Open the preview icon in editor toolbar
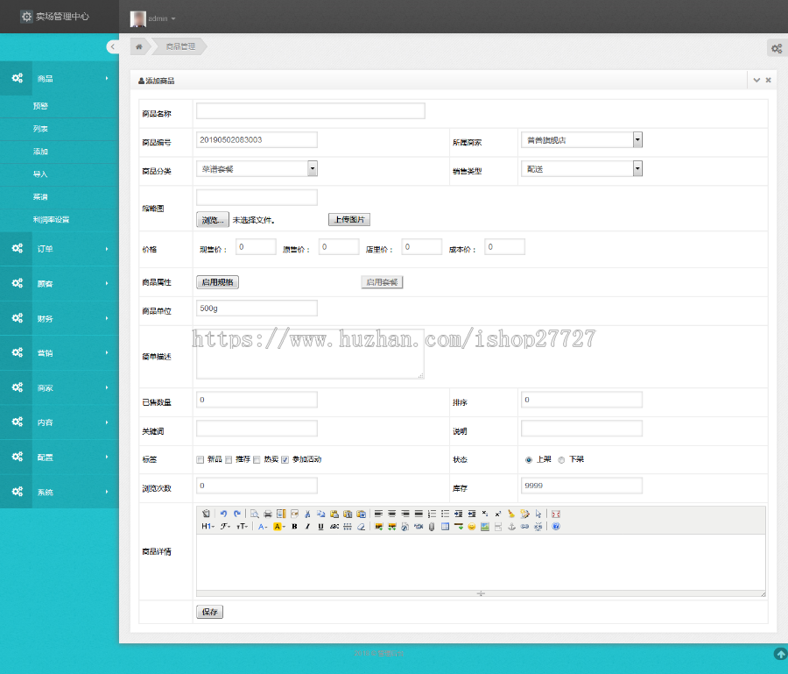Viewport: 788px width, 674px height. point(254,514)
